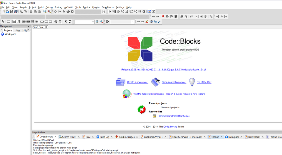
Task: Click the release version information link
Action: [x=164, y=70]
